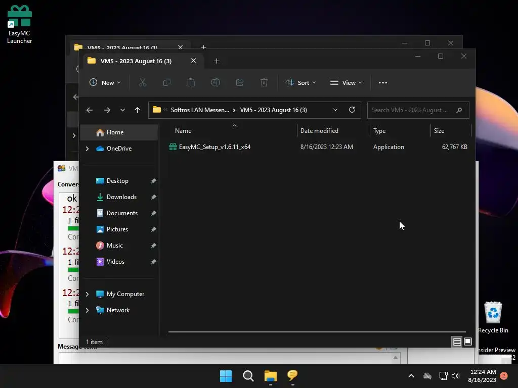Viewport: 518px width, 388px height.
Task: Switch to large thumbnails view icon
Action: [468, 342]
